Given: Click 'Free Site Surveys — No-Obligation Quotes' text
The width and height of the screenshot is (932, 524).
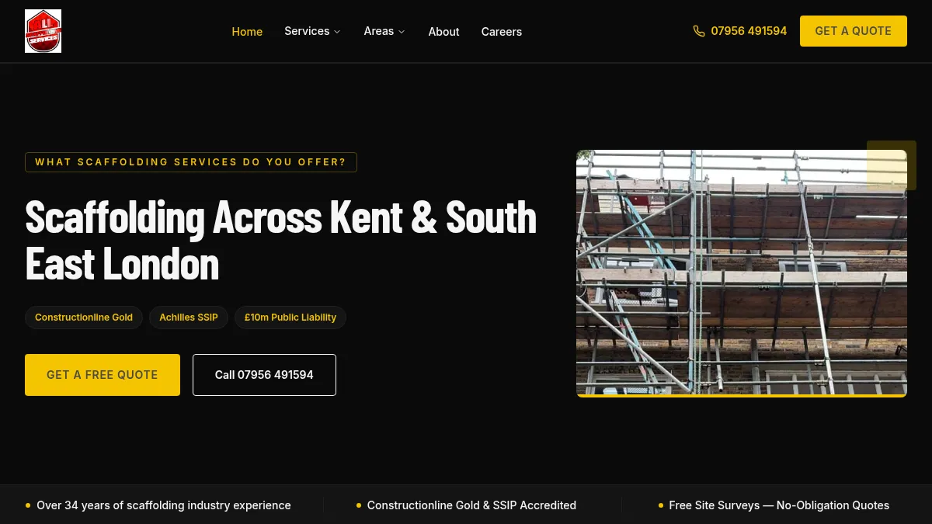Looking at the screenshot, I should coord(779,505).
